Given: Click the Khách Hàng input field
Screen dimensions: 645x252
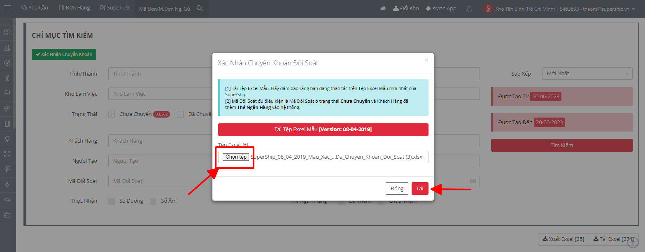Looking at the screenshot, I should [160, 141].
